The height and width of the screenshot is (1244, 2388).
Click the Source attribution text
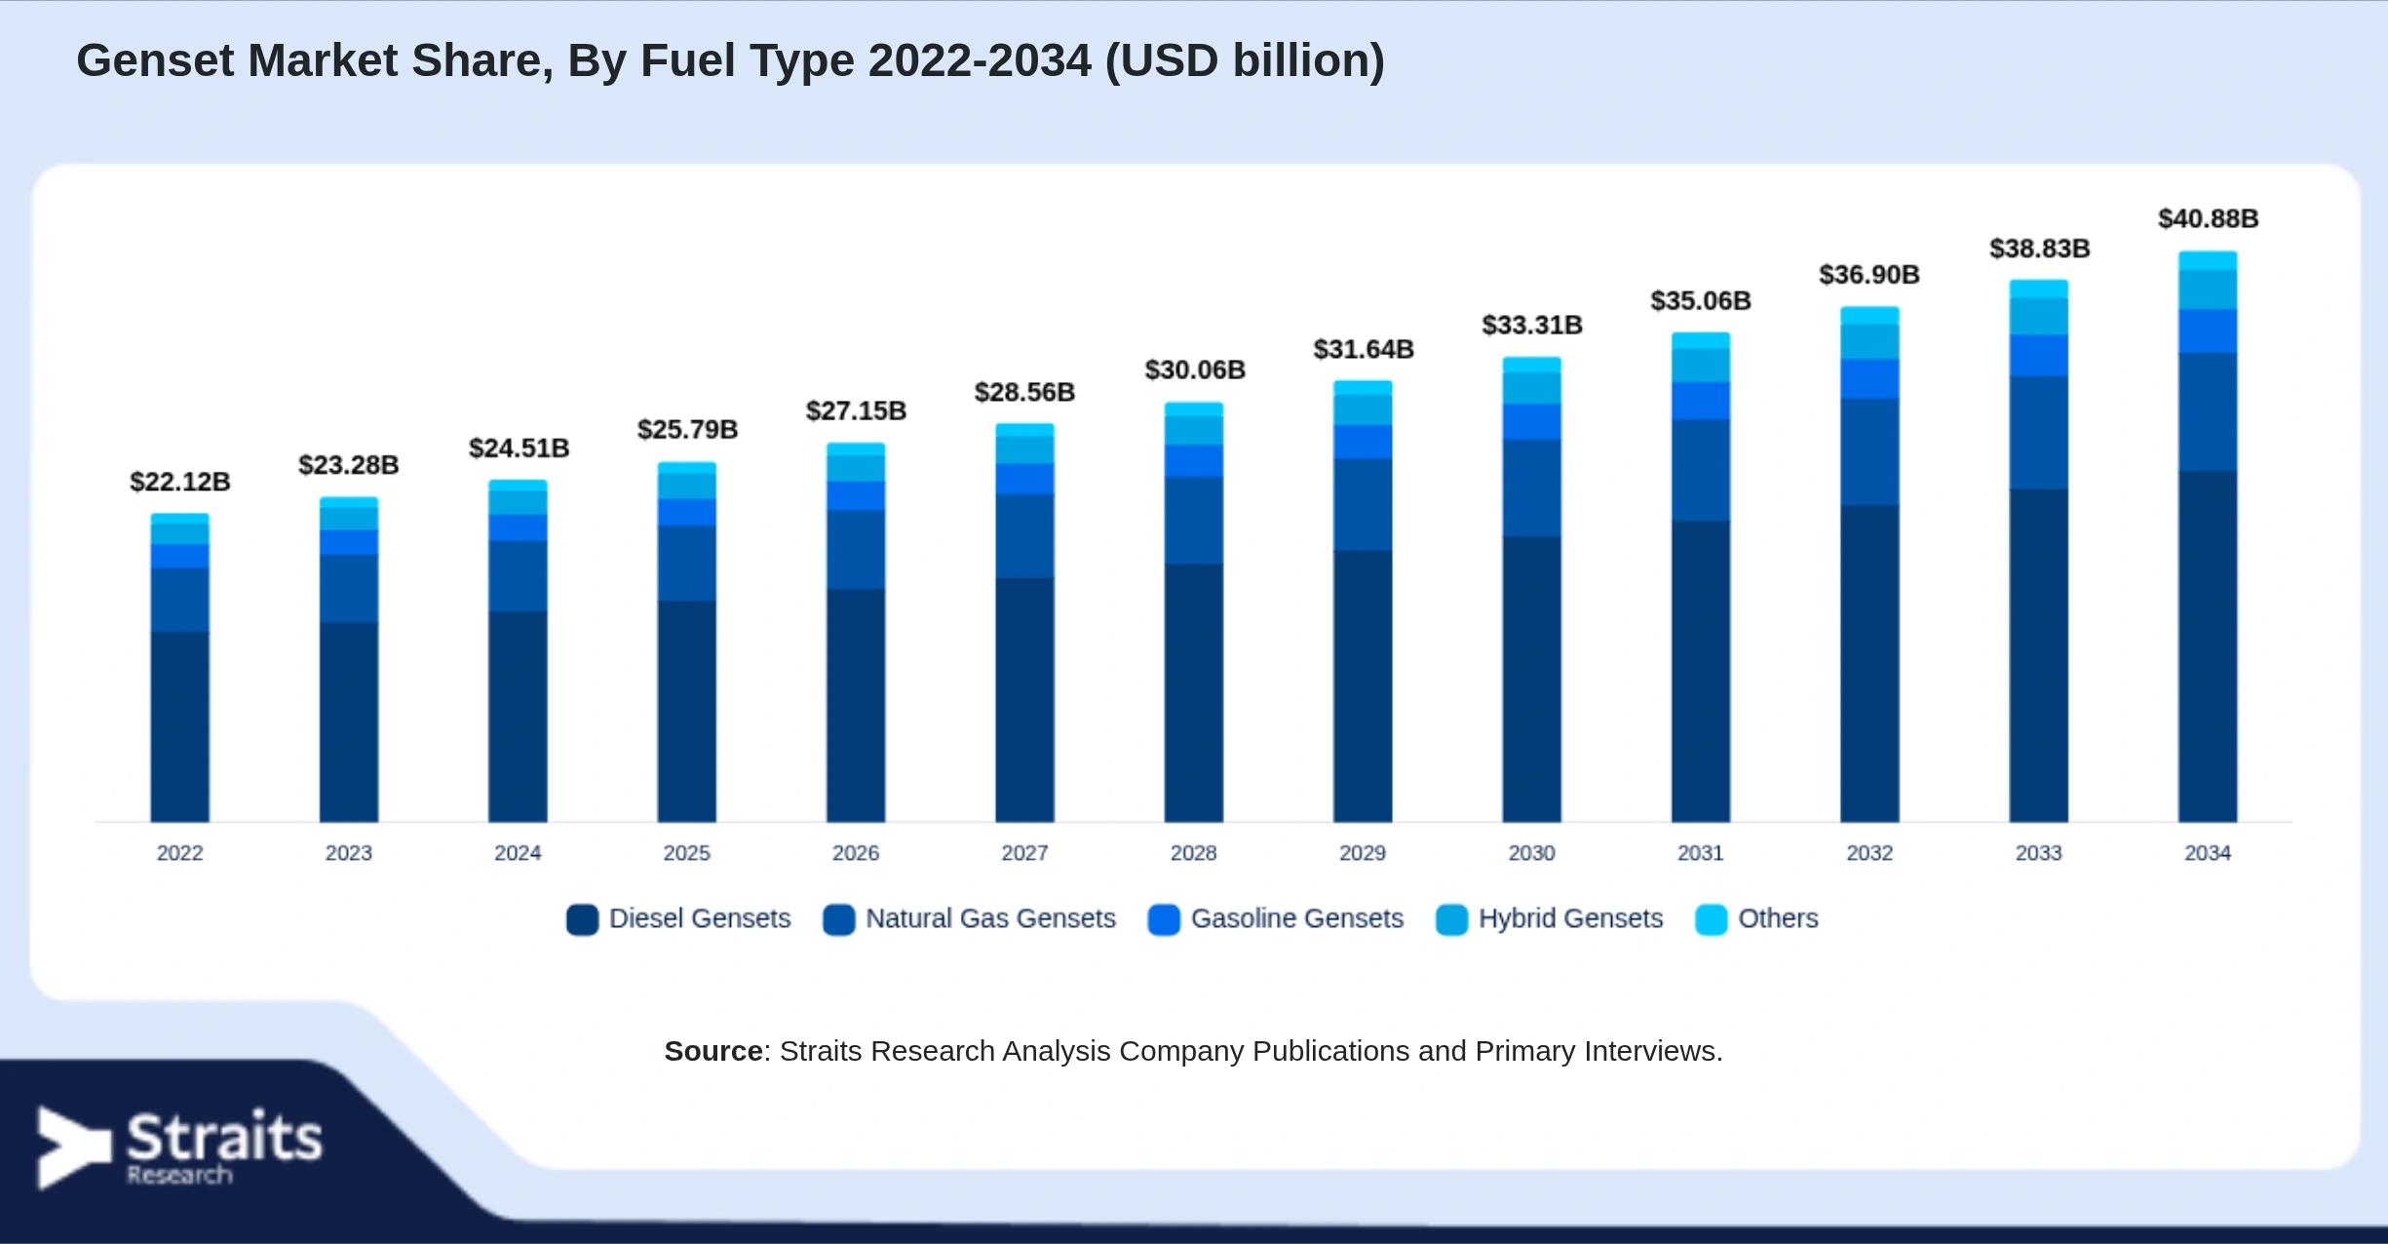1193,1051
